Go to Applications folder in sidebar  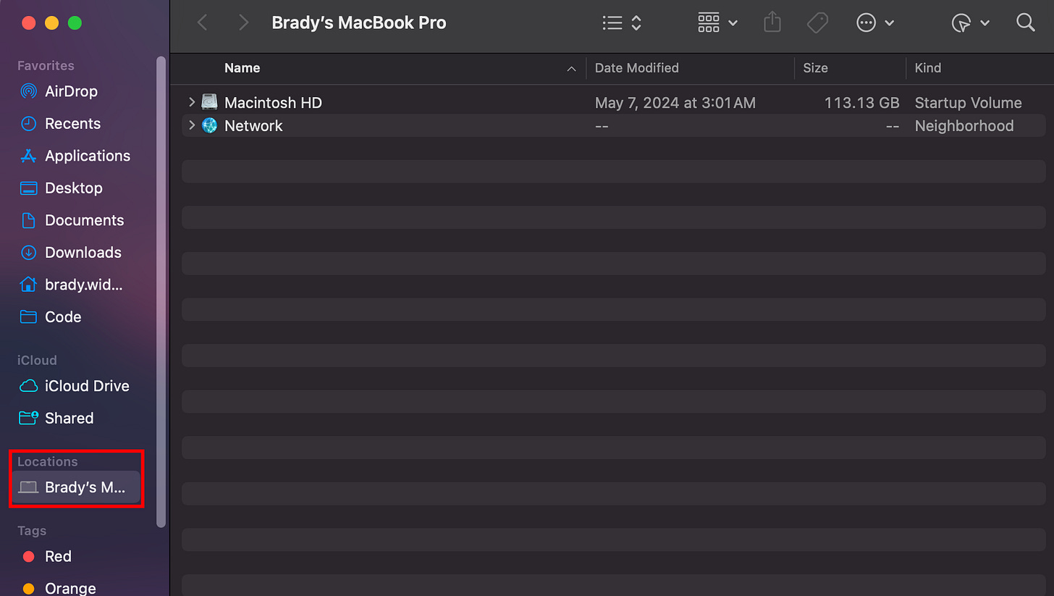point(87,156)
